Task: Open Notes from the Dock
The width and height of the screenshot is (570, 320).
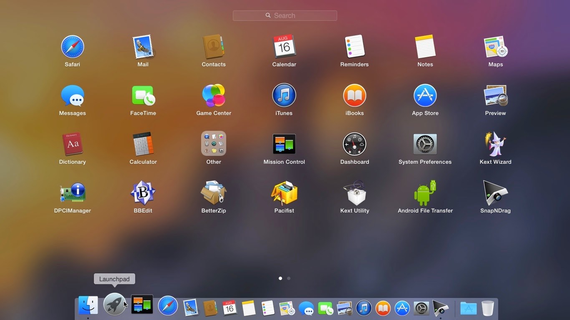Action: [249, 308]
